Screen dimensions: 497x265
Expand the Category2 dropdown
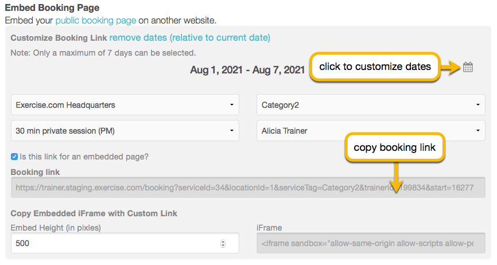[371, 105]
